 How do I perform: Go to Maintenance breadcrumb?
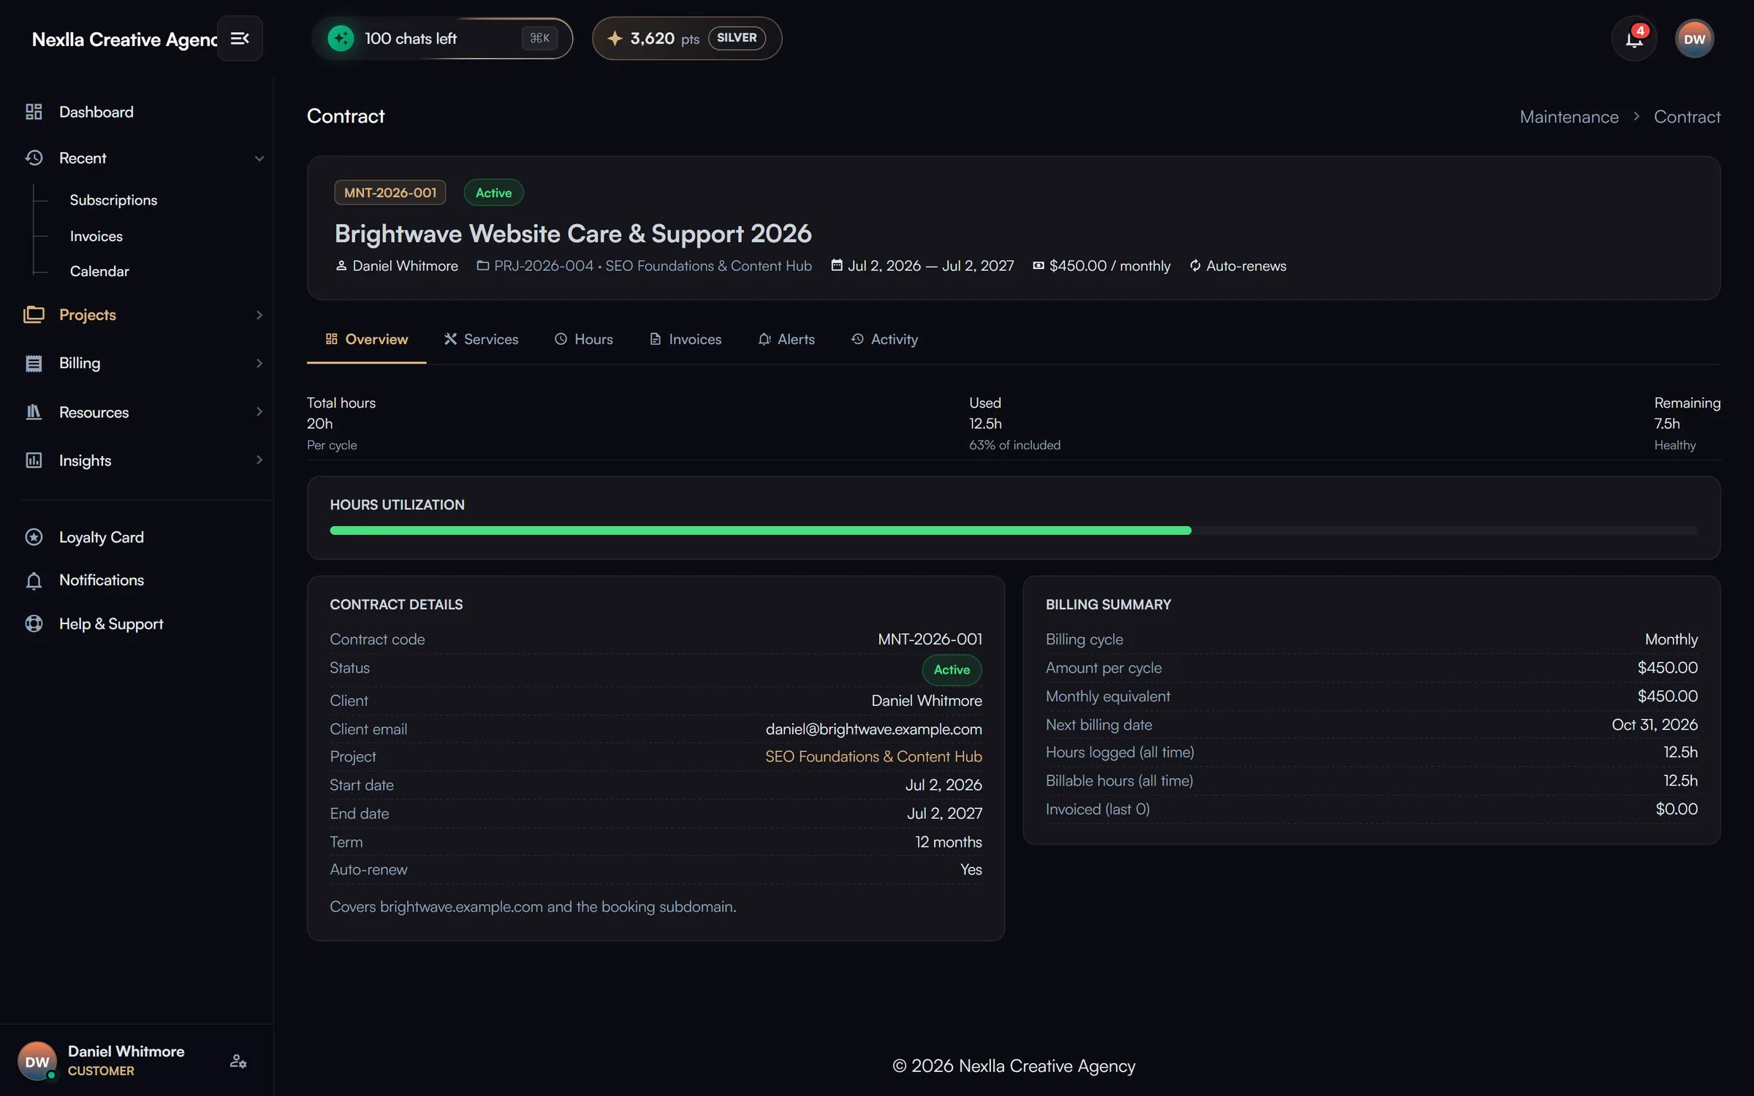tap(1569, 117)
